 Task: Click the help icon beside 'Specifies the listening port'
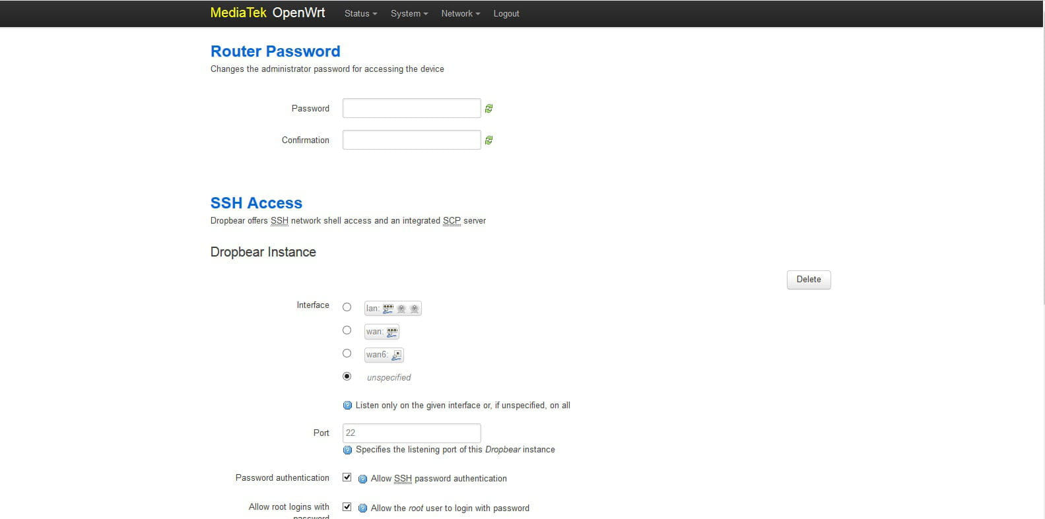click(x=347, y=450)
